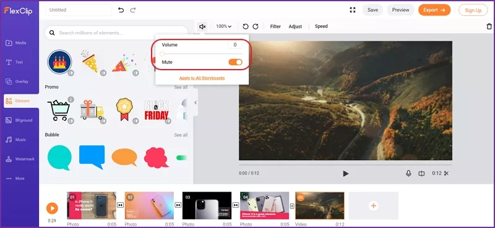
Task: Rotate video counterclockwise
Action: pos(245,26)
